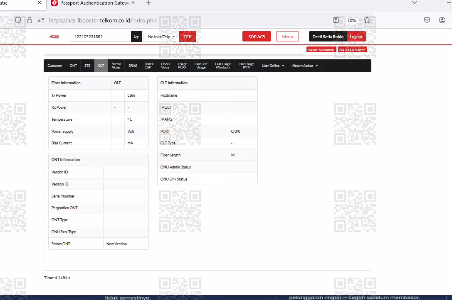Image resolution: width=452 pixels, height=300 pixels.
Task: Click the 'Bias Current' row label
Action: [x=62, y=143]
